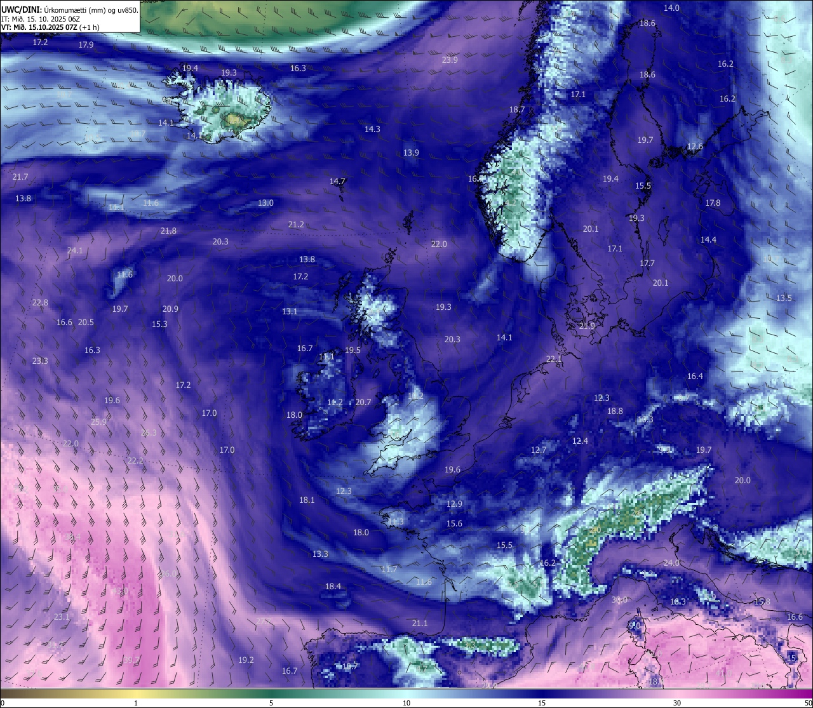Select the 21.2 map value

296,224
